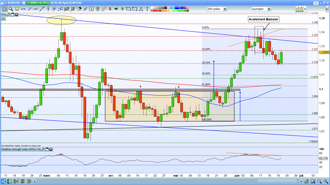The width and height of the screenshot is (330, 185).
Task: Pick the dark green color swatch
Action: tap(188, 10)
